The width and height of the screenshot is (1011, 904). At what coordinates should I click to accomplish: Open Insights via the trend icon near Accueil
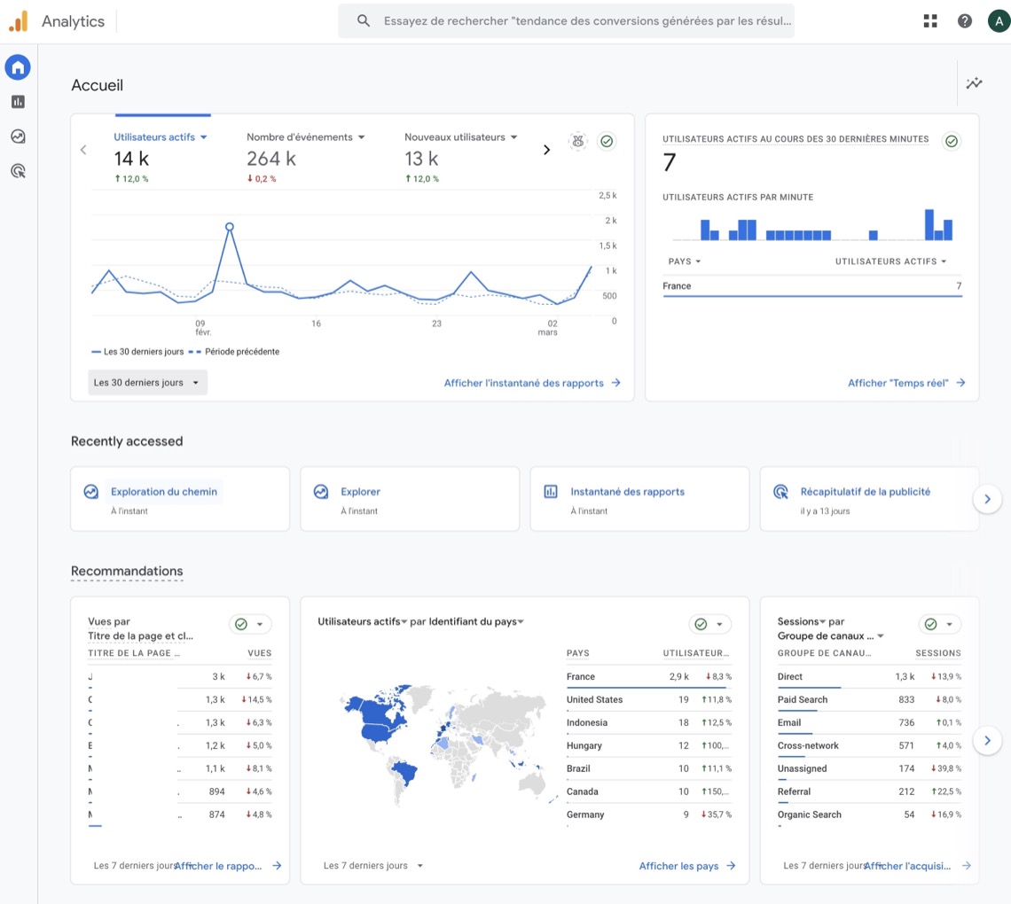[x=974, y=82]
